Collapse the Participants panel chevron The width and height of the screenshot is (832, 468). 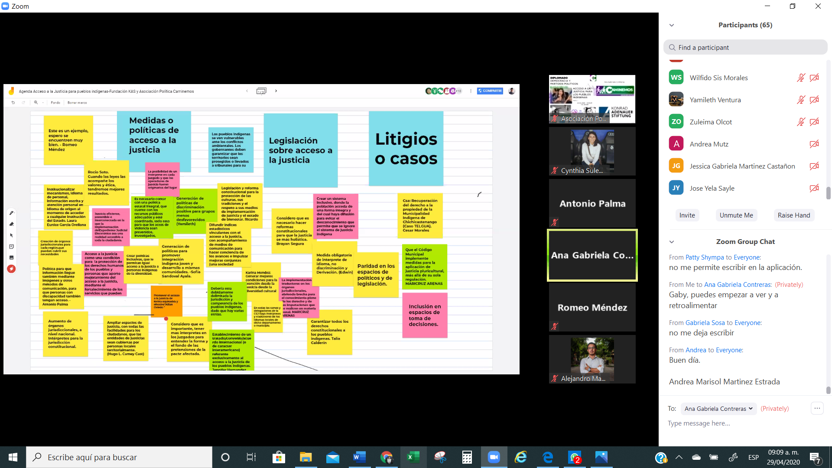(672, 25)
